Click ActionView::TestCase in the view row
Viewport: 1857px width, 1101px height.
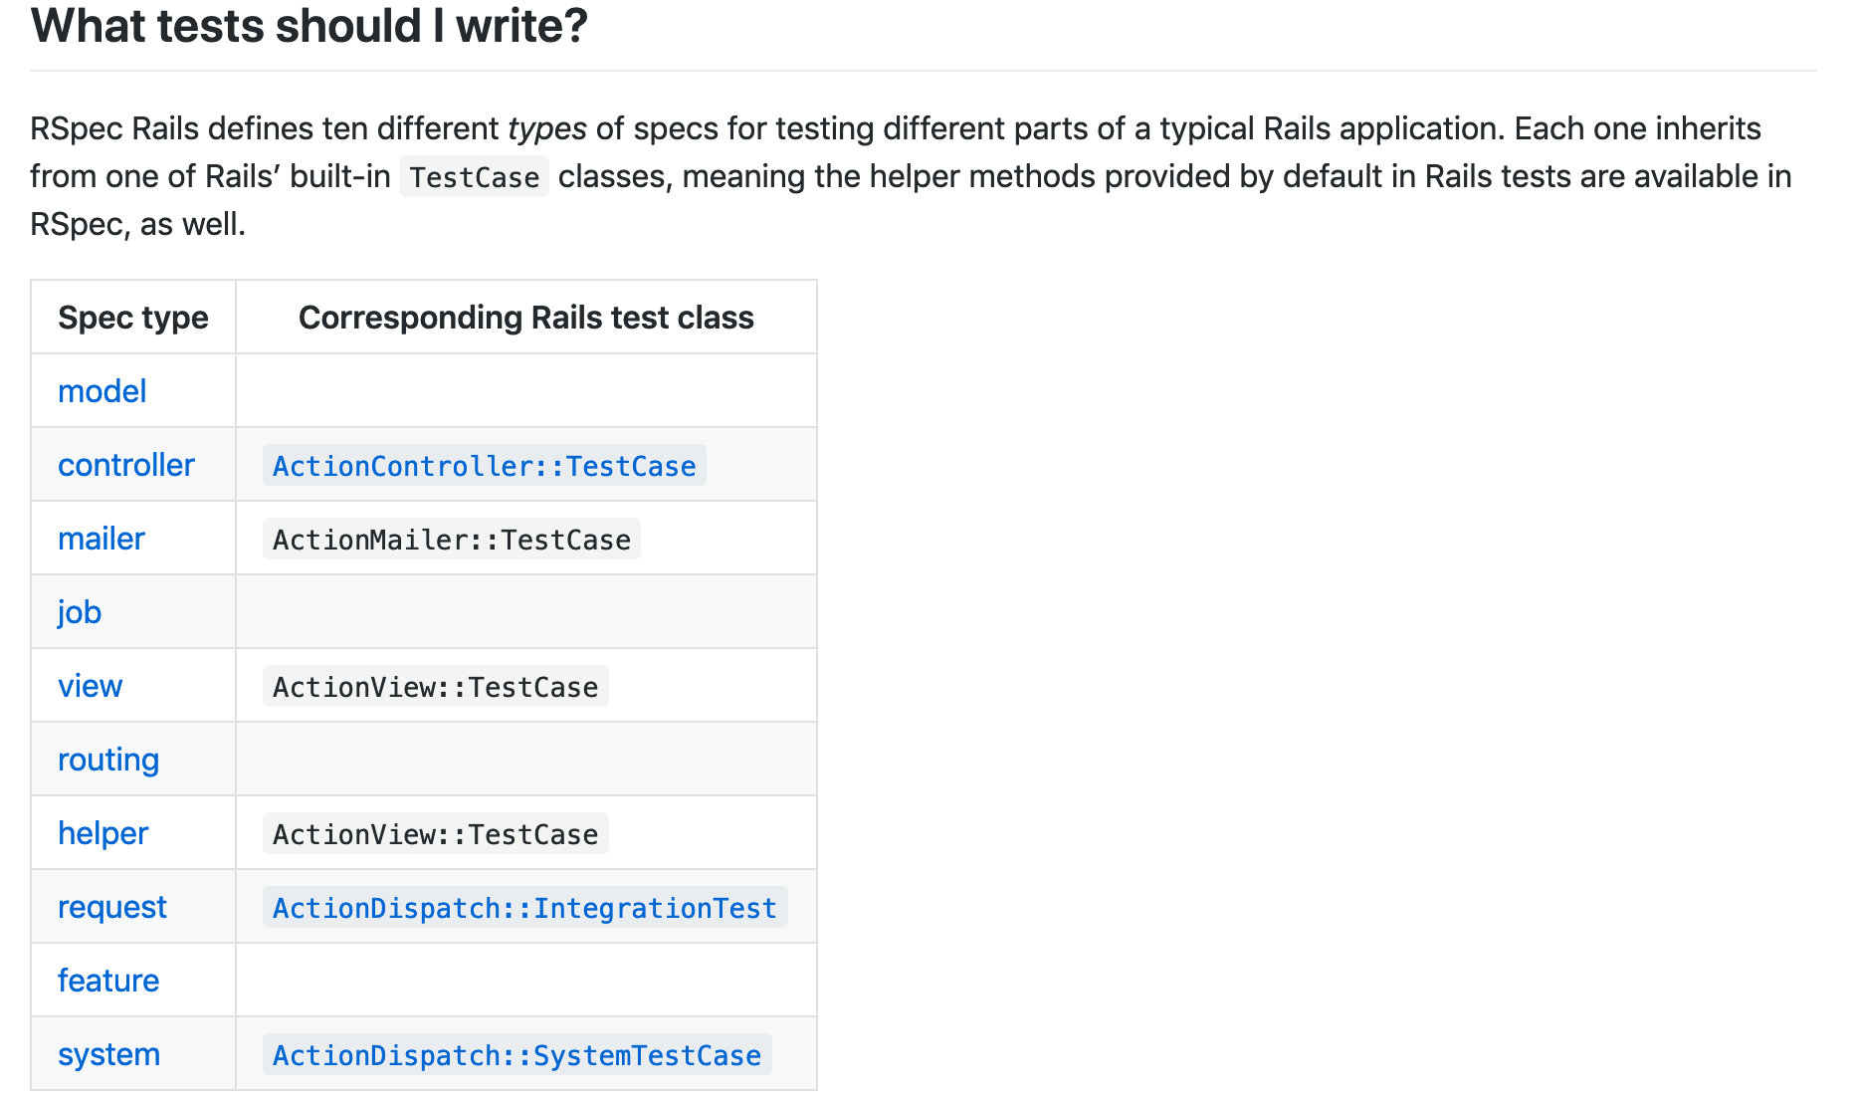tap(435, 687)
